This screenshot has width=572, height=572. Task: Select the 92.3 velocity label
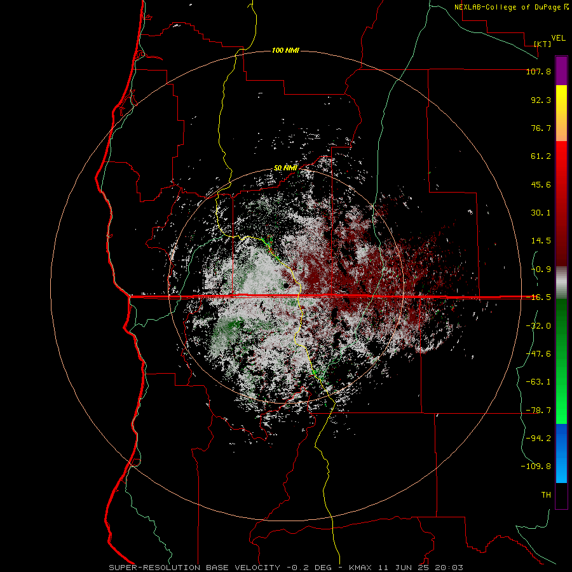coord(541,100)
